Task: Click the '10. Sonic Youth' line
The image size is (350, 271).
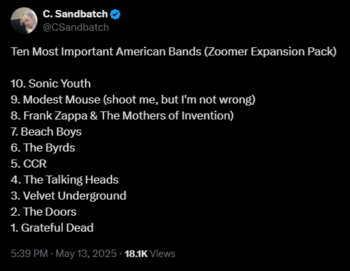Action: point(51,83)
